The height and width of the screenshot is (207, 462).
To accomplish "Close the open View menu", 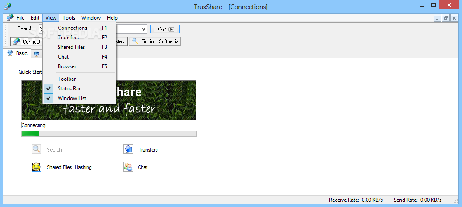I will 51,17.
